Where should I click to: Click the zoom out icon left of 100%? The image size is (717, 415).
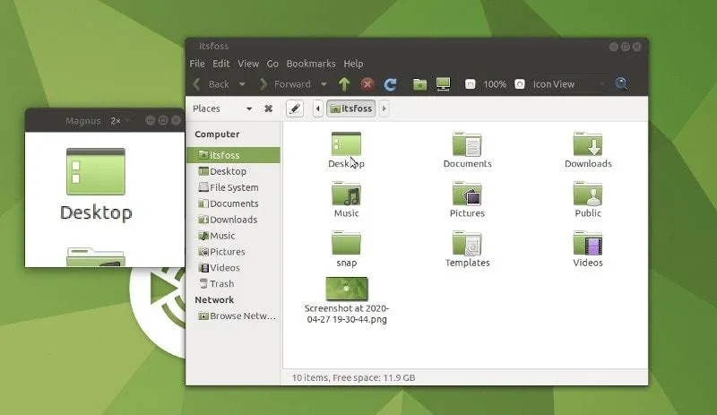470,84
